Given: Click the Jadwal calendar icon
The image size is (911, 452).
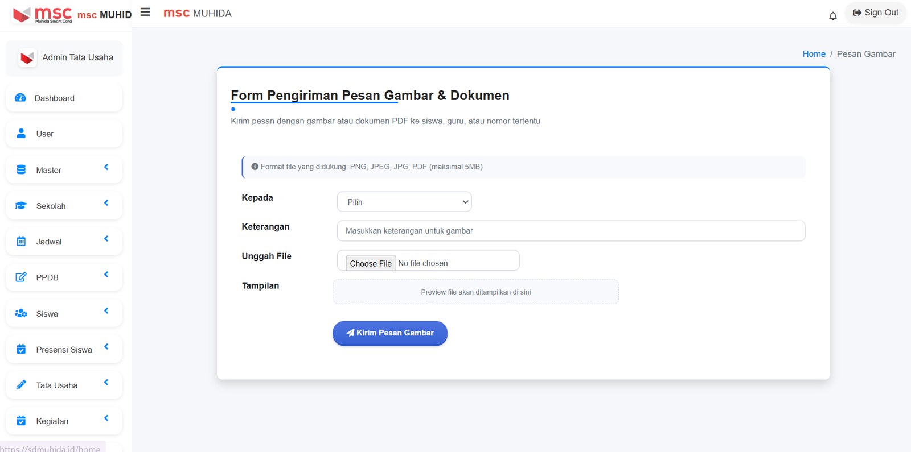Looking at the screenshot, I should click(20, 240).
